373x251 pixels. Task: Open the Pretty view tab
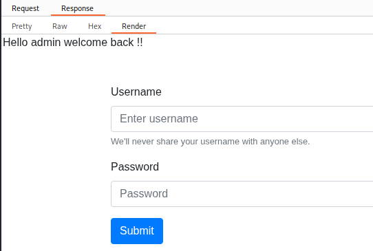[21, 26]
